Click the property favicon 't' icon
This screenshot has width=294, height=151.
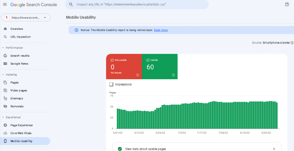(7, 18)
